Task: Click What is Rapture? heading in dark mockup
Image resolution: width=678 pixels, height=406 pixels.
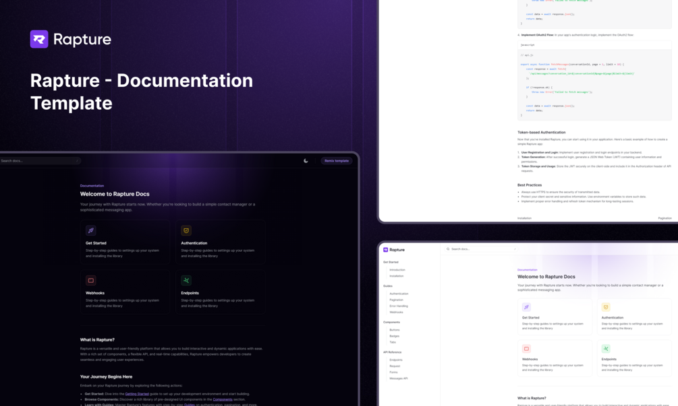Action: coord(97,340)
